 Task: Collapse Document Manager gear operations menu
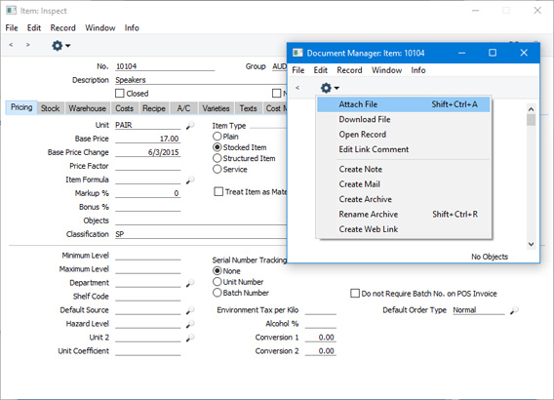[x=330, y=88]
